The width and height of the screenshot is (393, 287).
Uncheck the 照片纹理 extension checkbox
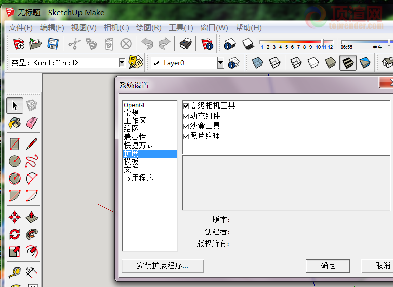point(186,136)
